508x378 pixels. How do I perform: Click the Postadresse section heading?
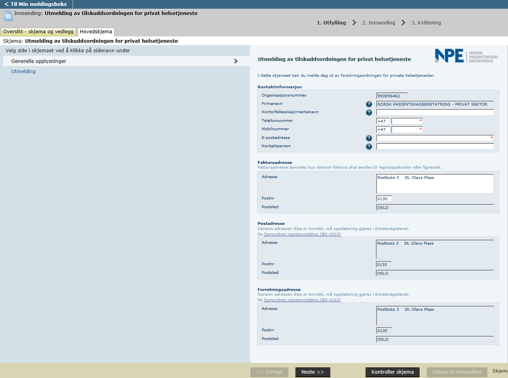(271, 223)
